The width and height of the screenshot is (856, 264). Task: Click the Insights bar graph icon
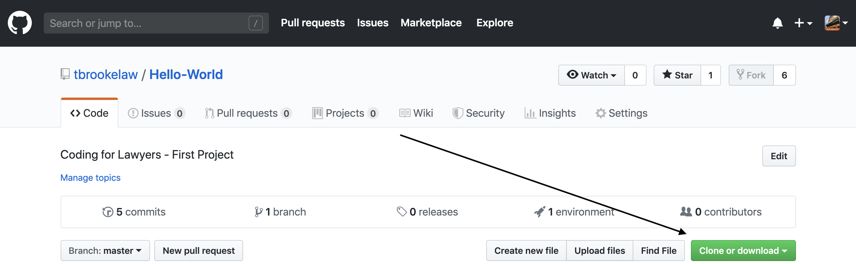click(530, 113)
